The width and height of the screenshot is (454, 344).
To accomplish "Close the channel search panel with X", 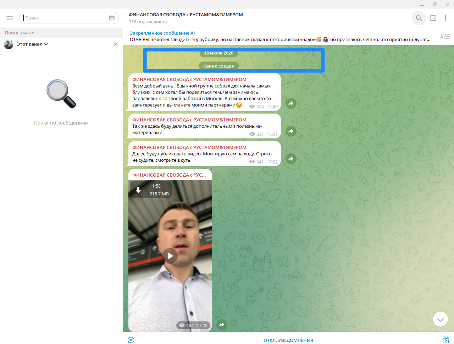I will (x=115, y=44).
